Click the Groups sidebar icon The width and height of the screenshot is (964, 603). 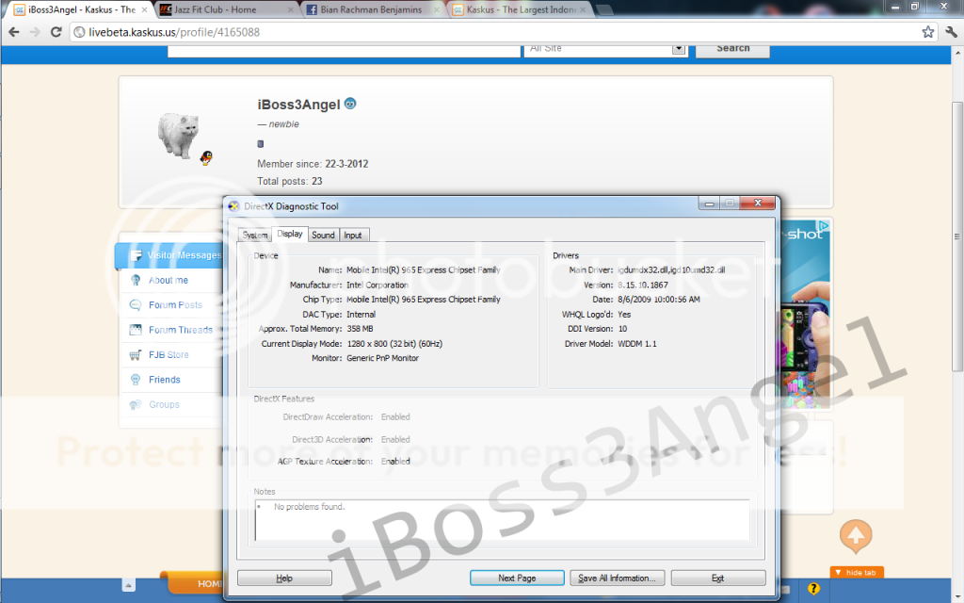[136, 404]
